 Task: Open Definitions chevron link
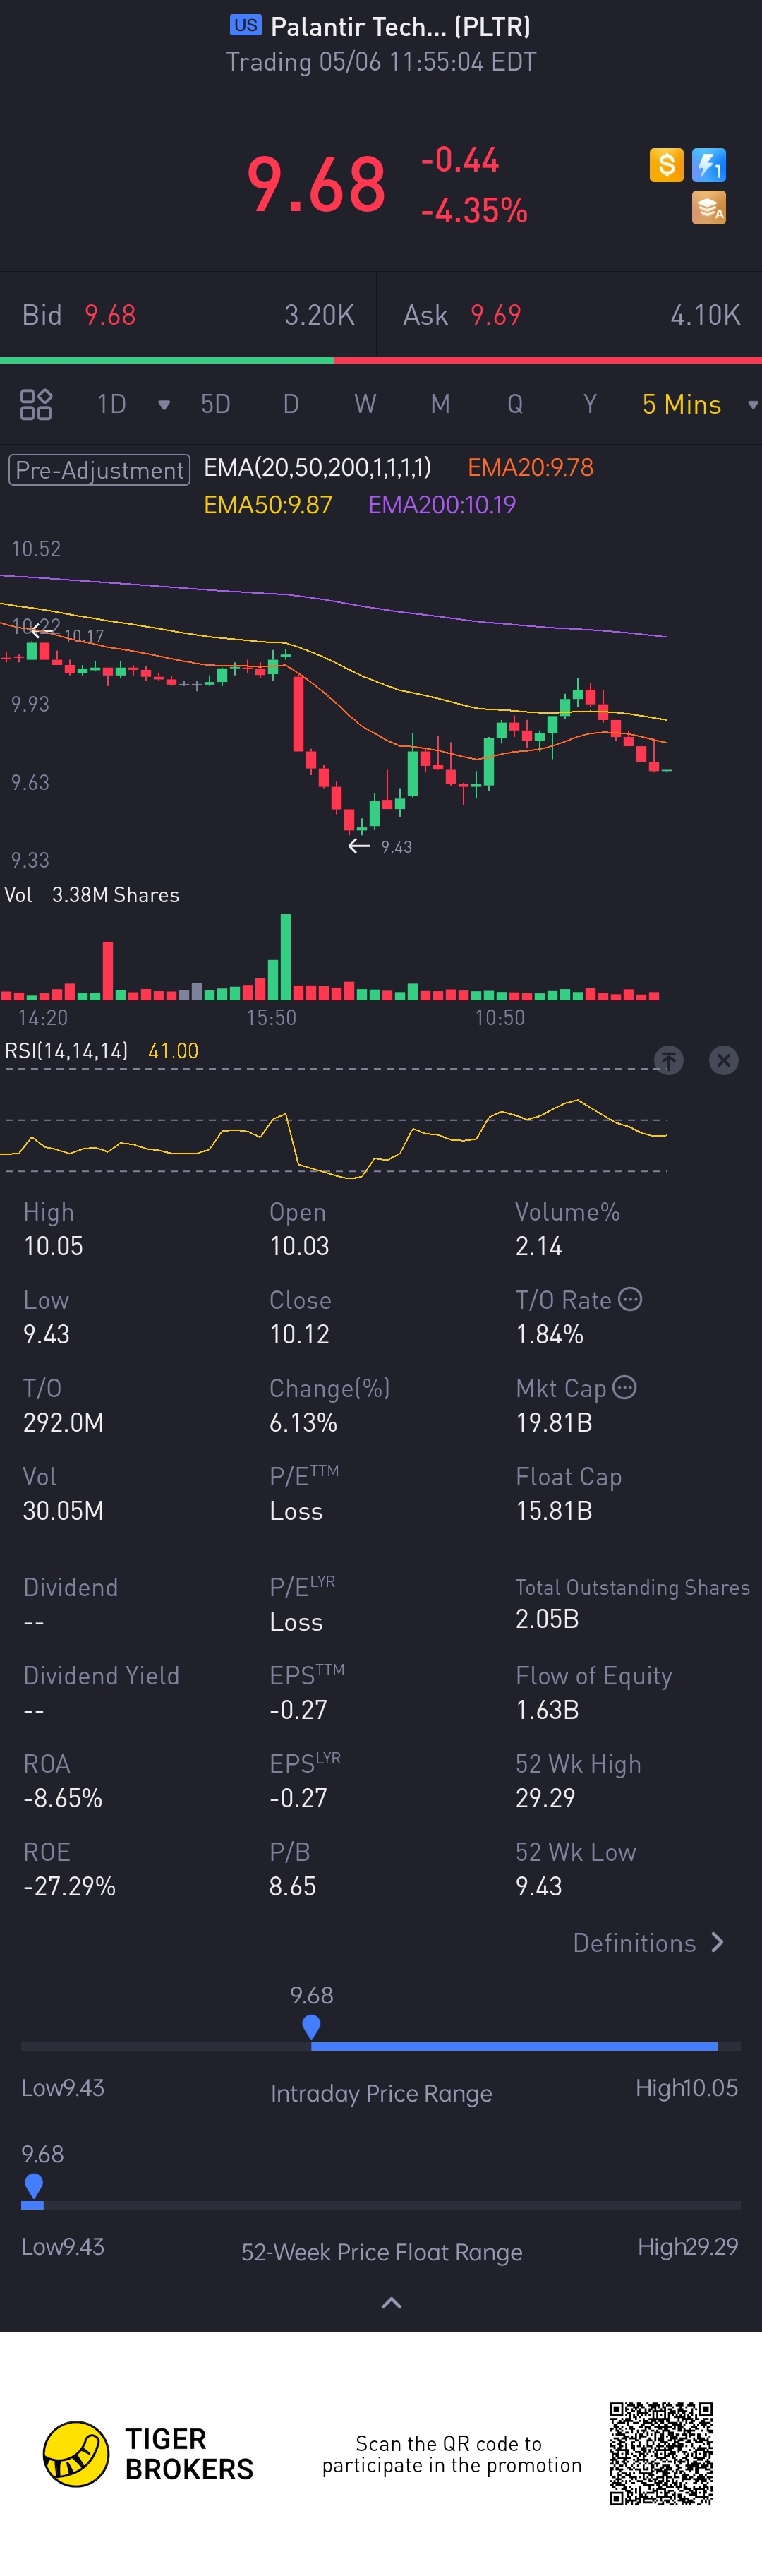click(649, 1942)
